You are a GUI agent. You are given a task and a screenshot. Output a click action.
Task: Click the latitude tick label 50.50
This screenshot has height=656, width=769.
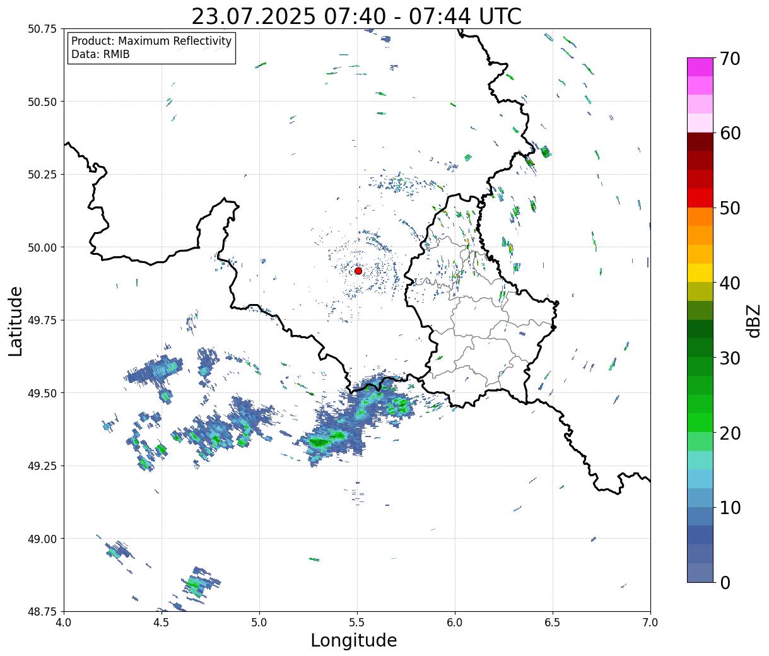(x=42, y=102)
